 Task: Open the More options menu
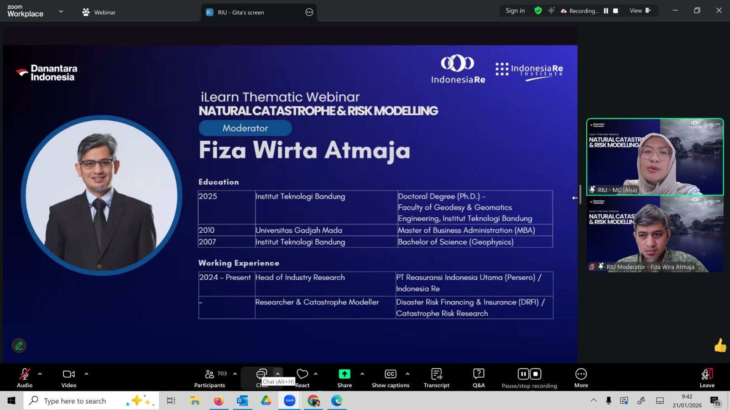pos(581,378)
